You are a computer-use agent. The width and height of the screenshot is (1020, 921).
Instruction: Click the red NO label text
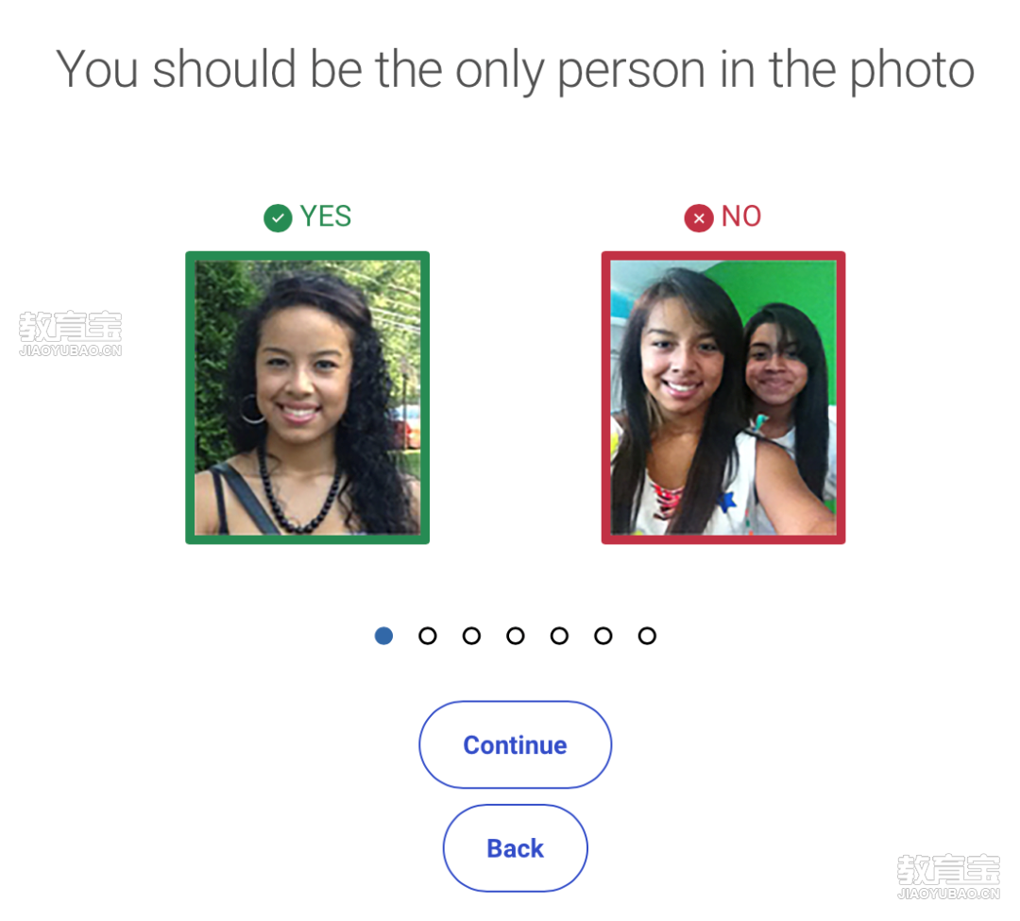pos(741,216)
